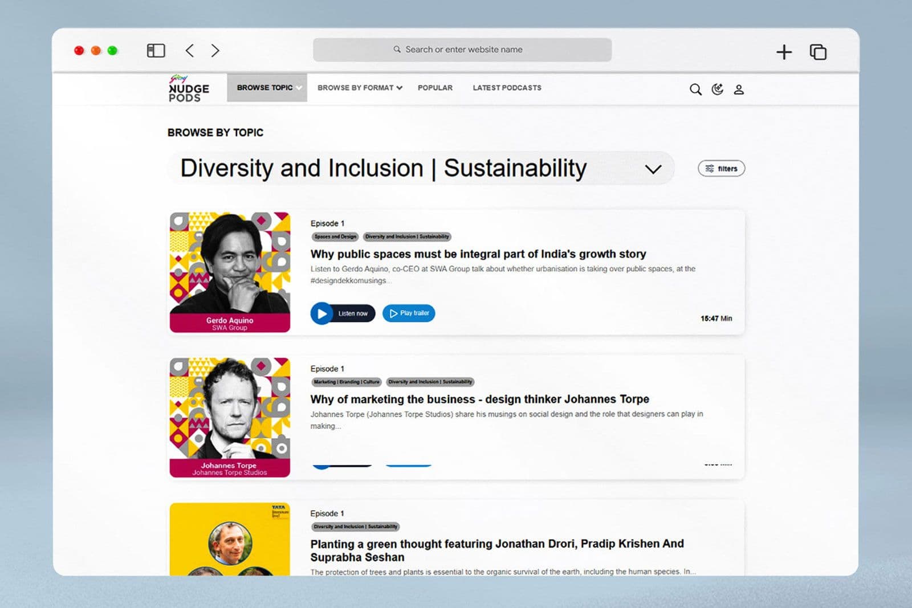
Task: Open the Browse Topic menu
Action: click(x=267, y=88)
